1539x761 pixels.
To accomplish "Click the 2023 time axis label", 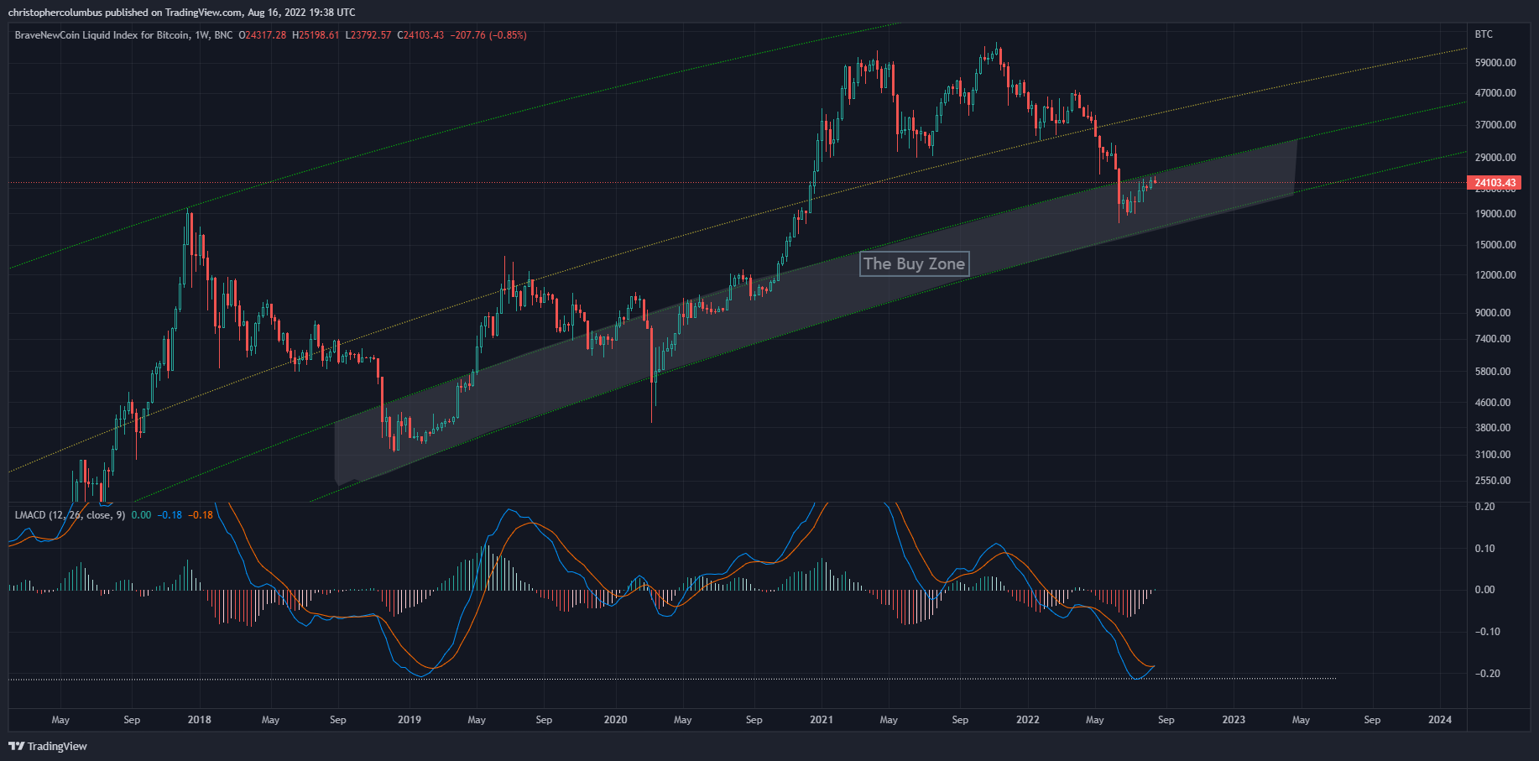I will tap(1234, 720).
